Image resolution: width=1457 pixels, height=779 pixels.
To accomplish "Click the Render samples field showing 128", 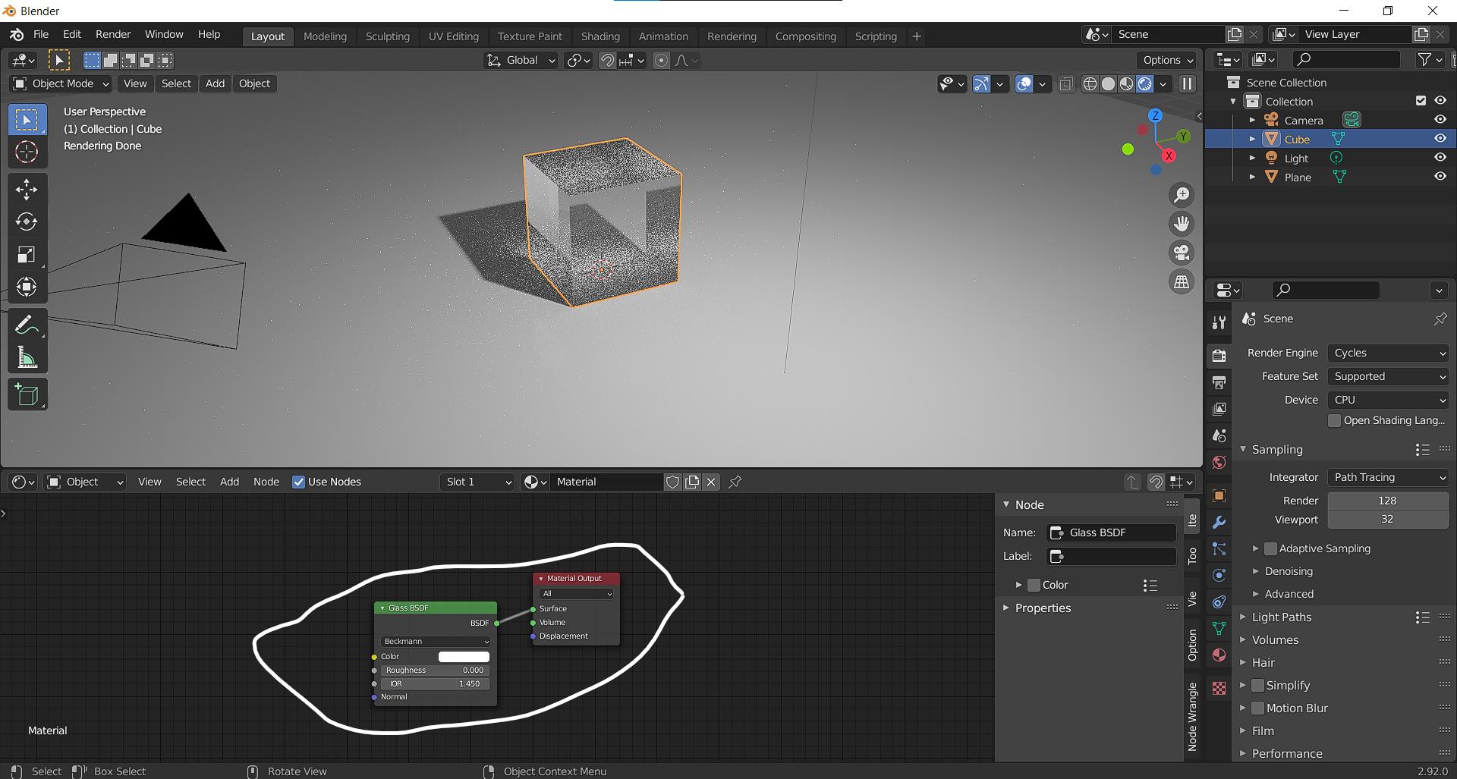I will coord(1387,500).
